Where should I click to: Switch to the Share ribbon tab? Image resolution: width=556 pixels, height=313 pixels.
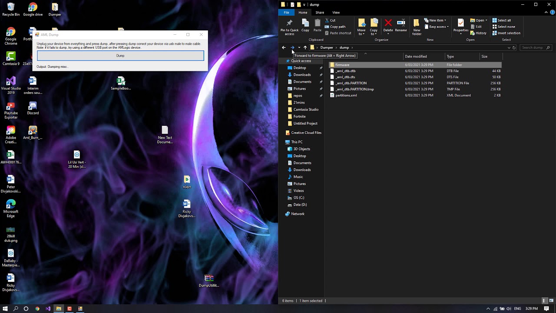320,13
